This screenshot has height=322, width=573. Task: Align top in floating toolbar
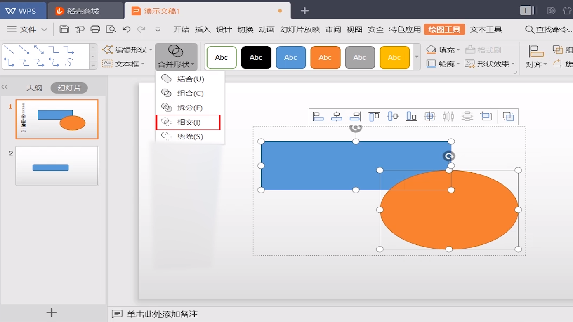pyautogui.click(x=374, y=117)
